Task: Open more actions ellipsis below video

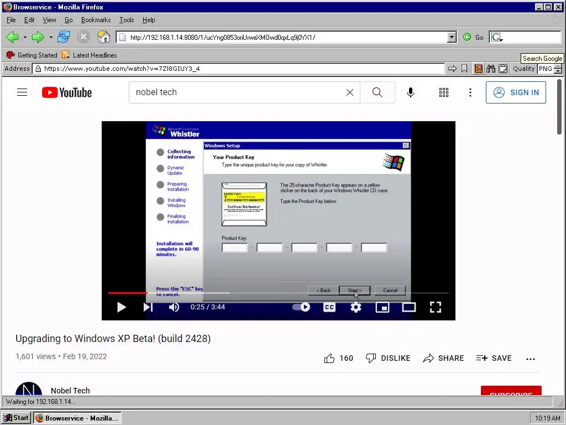Action: (x=531, y=359)
